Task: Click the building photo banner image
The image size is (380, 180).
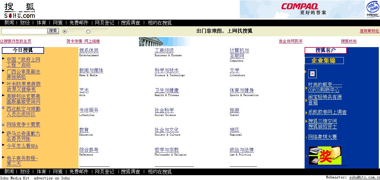Action: click(x=164, y=42)
